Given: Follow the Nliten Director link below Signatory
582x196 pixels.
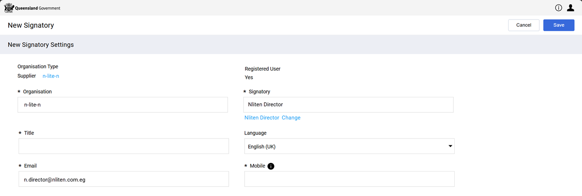Looking at the screenshot, I should point(261,118).
